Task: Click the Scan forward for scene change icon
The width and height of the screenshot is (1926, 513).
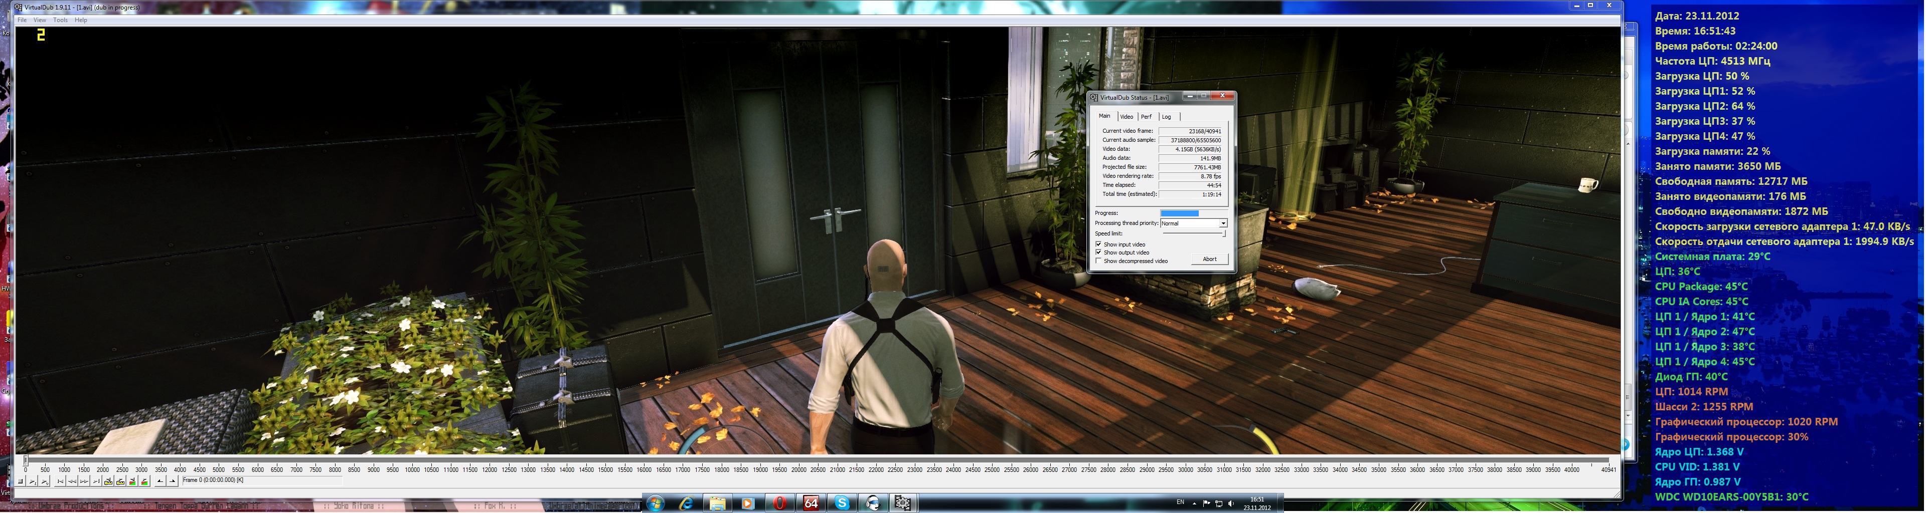Action: (144, 481)
